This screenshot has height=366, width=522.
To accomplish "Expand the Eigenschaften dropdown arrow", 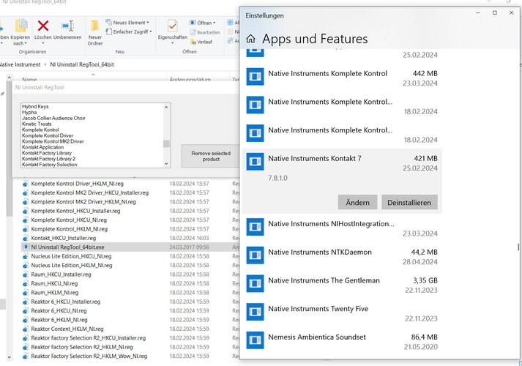I will click(173, 43).
